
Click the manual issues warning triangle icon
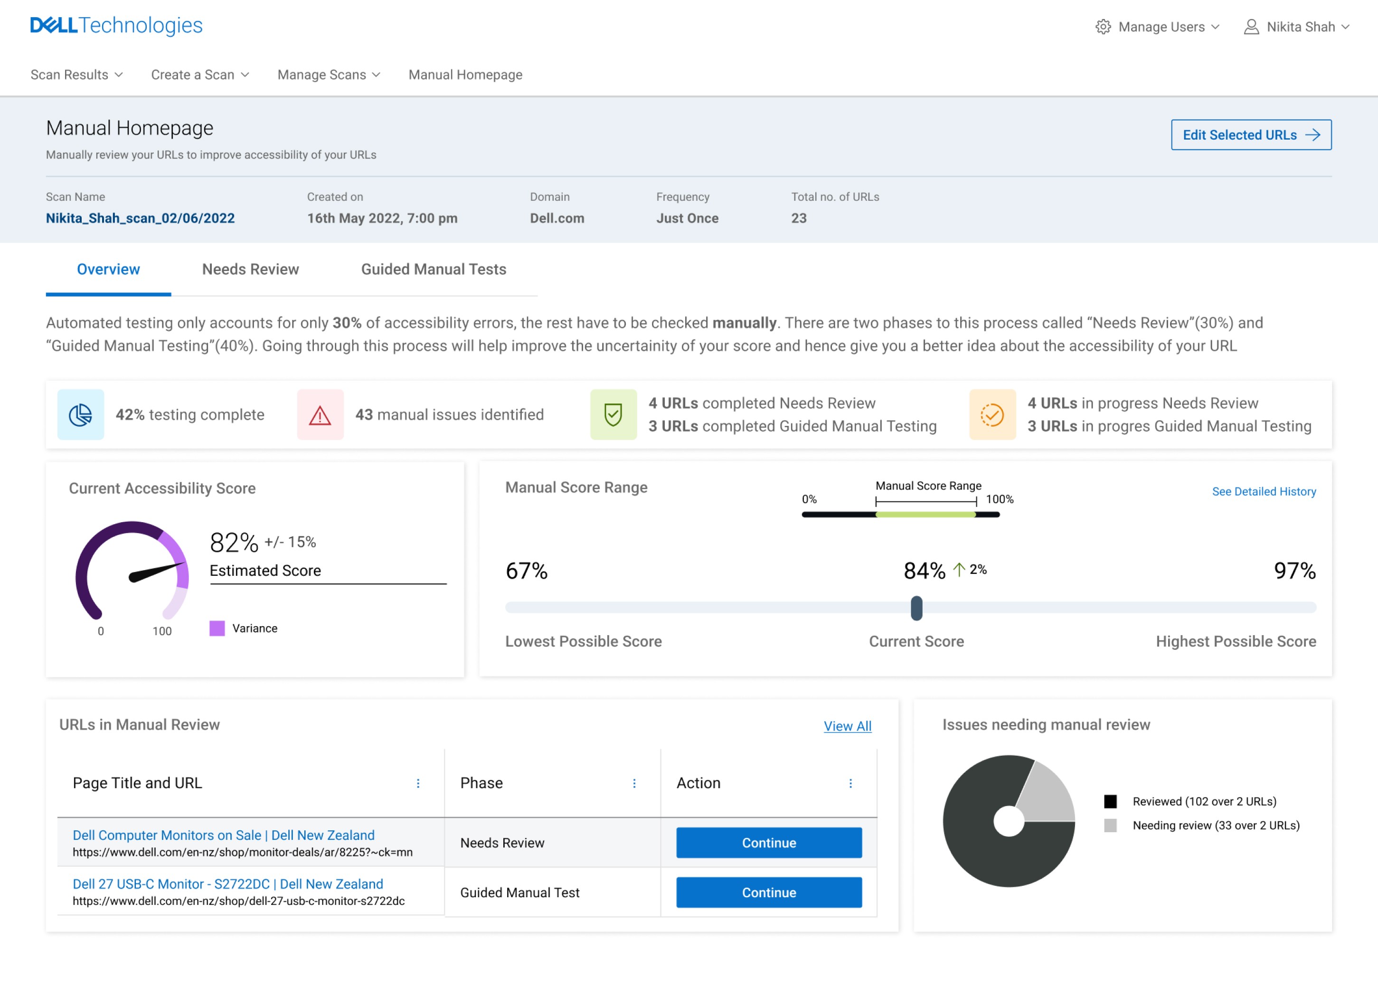pyautogui.click(x=320, y=415)
